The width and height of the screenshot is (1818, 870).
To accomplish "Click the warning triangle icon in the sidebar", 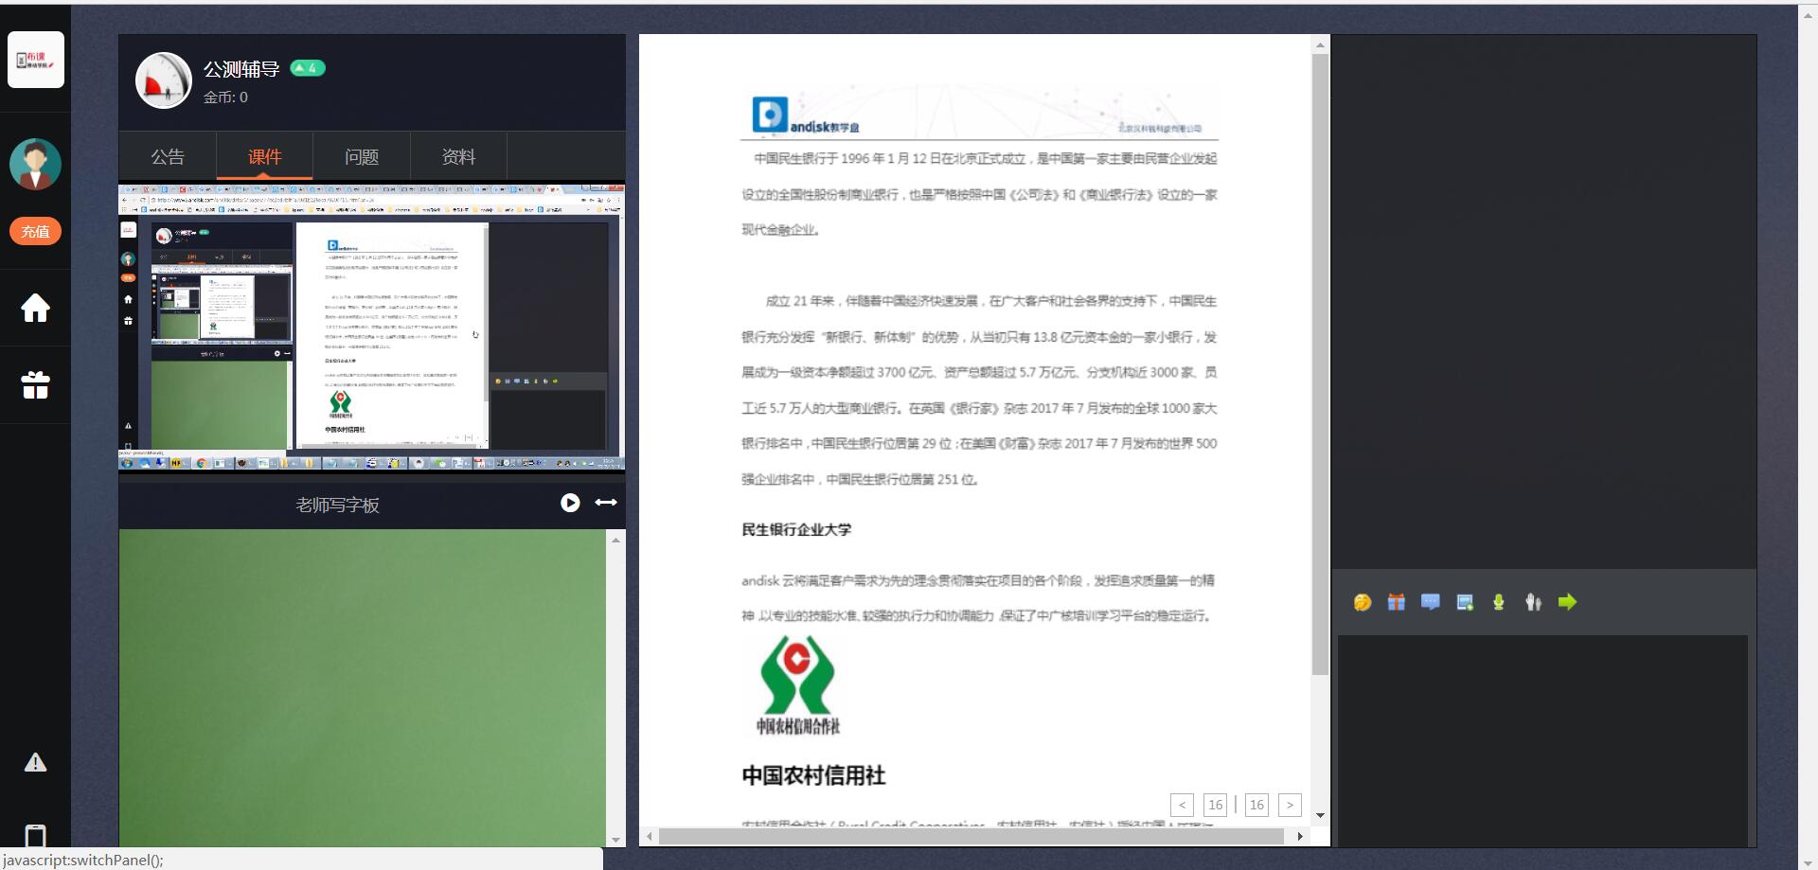I will [x=35, y=762].
